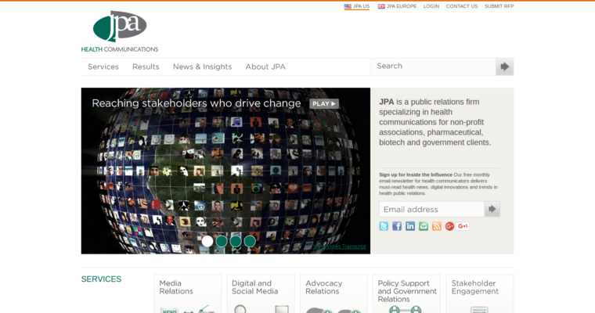This screenshot has height=313, width=595.
Task: Open the View Video Transcript link
Action: click(340, 246)
